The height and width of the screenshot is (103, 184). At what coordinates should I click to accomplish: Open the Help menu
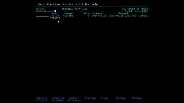click(95, 4)
